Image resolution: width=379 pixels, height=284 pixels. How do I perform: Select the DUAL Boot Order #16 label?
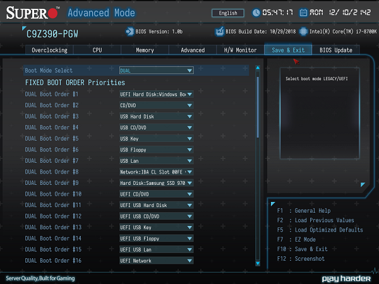[53, 261]
